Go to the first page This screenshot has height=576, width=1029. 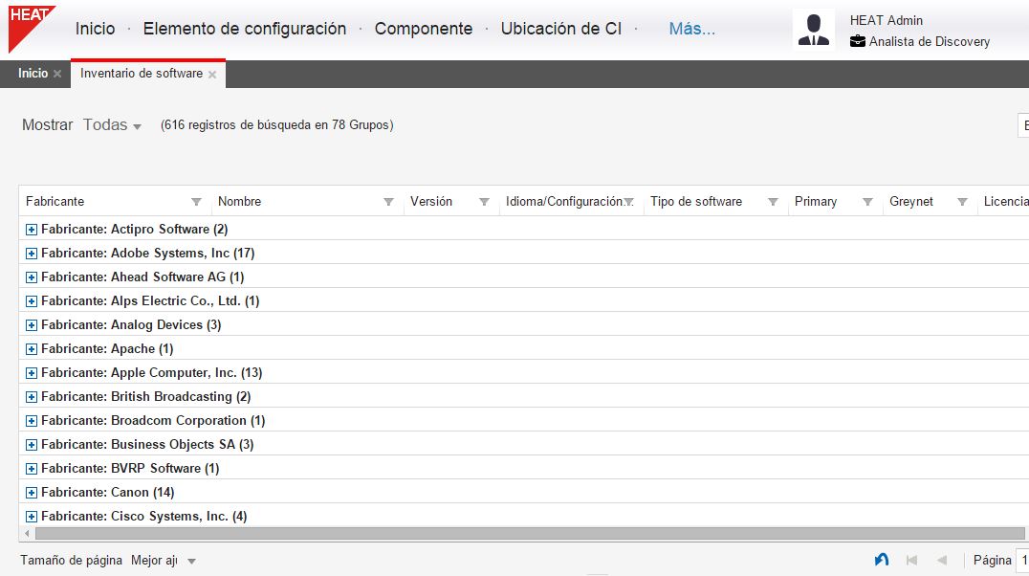[911, 561]
